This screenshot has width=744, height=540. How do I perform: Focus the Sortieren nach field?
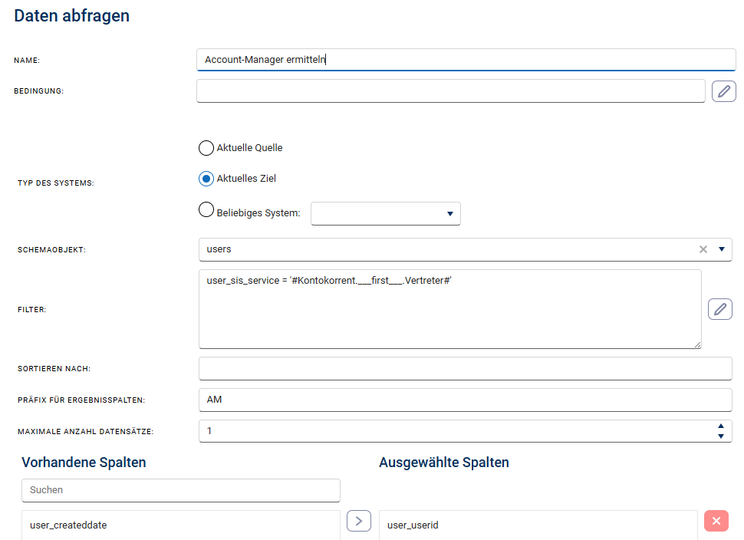coord(465,368)
